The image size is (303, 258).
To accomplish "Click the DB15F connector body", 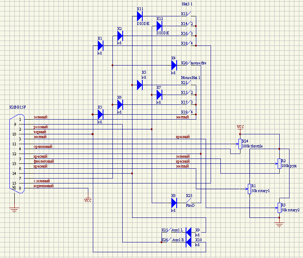I will [x=17, y=154].
